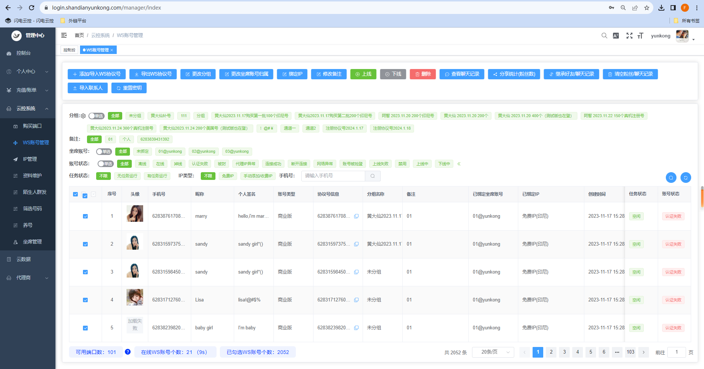Screen dimensions: 704x369
Task: Click the page vertical scrollbar
Action: (702, 196)
